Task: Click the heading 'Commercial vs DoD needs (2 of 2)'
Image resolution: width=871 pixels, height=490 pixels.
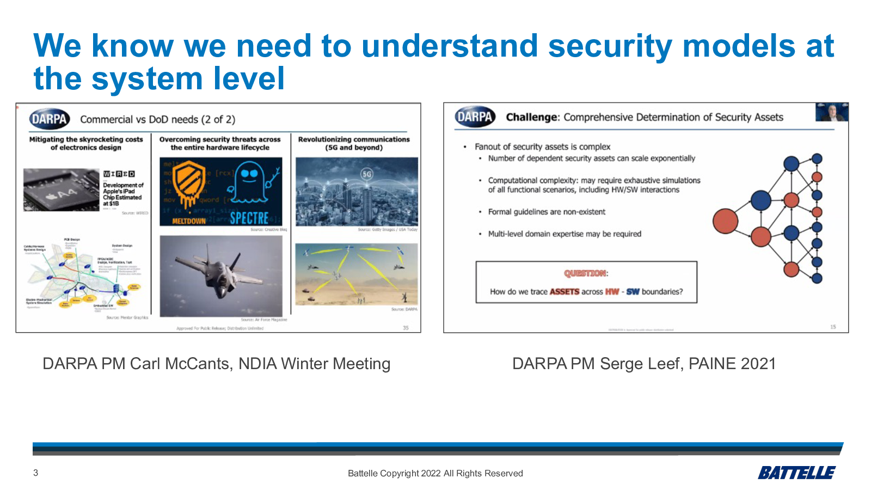Action: pyautogui.click(x=158, y=119)
